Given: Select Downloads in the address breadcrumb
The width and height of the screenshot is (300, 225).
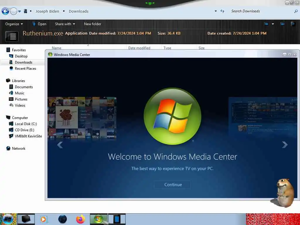Looking at the screenshot, I should pos(79,11).
